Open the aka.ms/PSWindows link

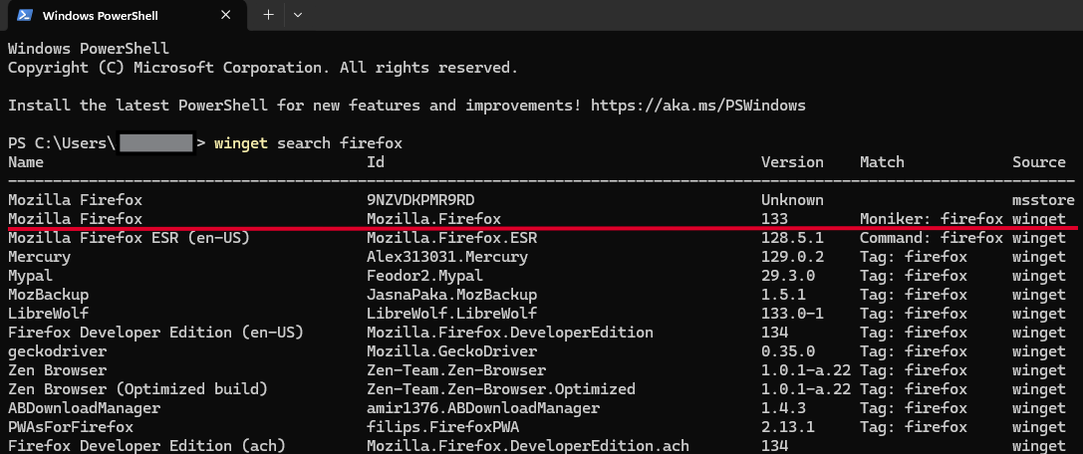698,106
